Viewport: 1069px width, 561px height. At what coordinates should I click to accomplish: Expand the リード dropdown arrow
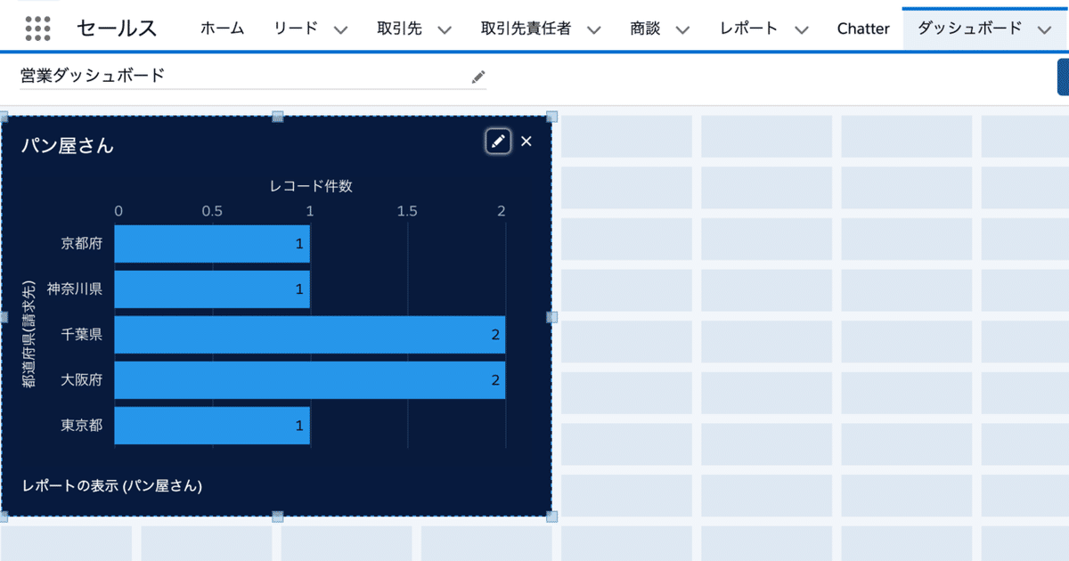click(x=340, y=29)
